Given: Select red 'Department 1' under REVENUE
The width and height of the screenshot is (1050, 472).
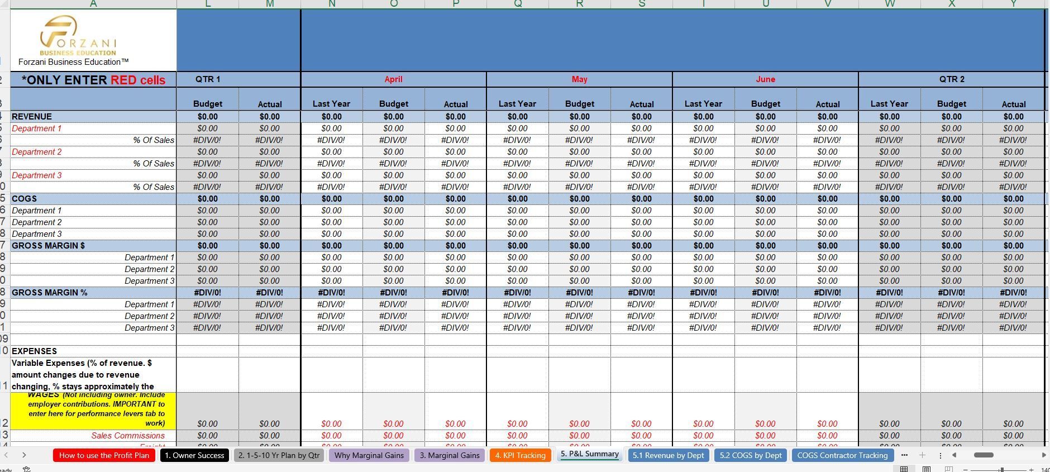Looking at the screenshot, I should click(93, 128).
